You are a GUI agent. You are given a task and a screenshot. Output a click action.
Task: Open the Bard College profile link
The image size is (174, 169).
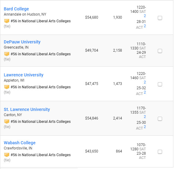[x=16, y=9]
